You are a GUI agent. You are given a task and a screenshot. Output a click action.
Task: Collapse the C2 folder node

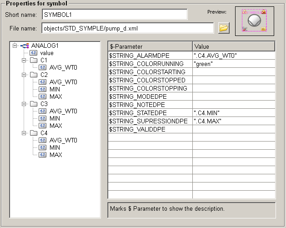click(24, 75)
